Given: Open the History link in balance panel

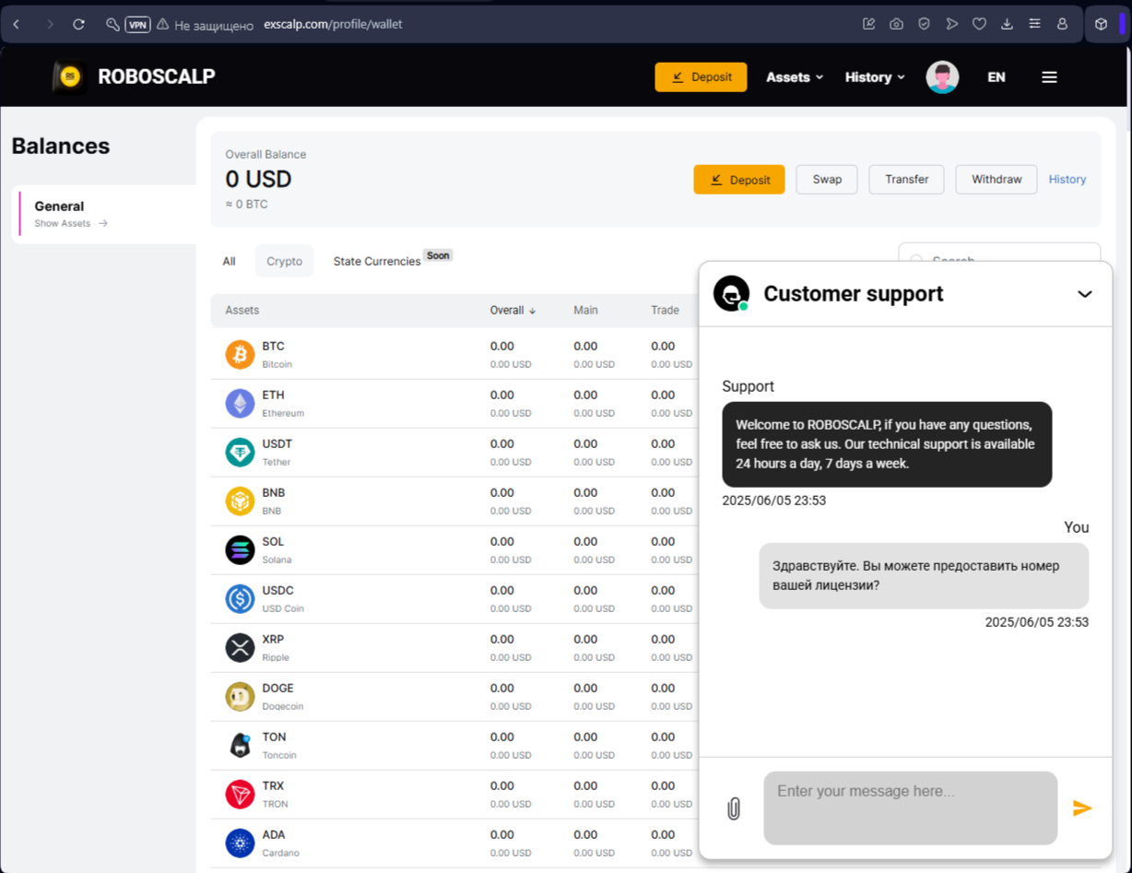Looking at the screenshot, I should click(1067, 180).
